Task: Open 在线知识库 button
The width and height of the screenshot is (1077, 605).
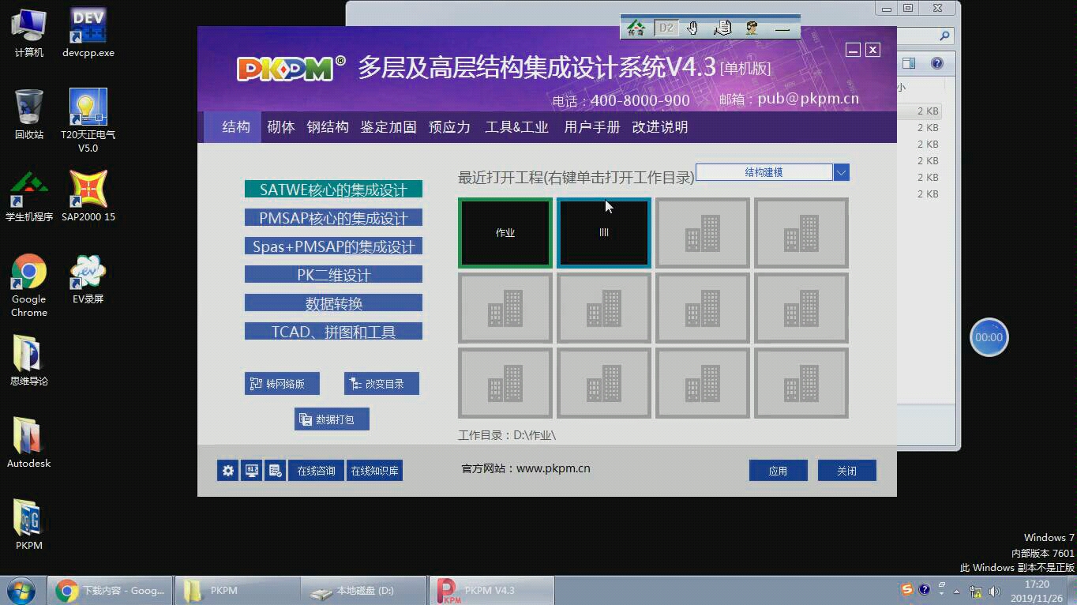Action: [x=374, y=471]
